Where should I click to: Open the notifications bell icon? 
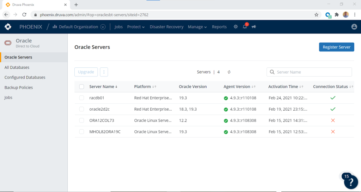pos(245,27)
